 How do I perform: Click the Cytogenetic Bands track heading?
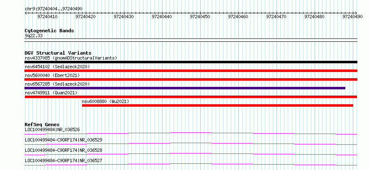click(49, 31)
